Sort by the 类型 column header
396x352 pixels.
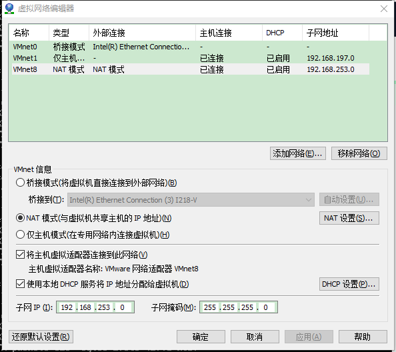click(69, 33)
